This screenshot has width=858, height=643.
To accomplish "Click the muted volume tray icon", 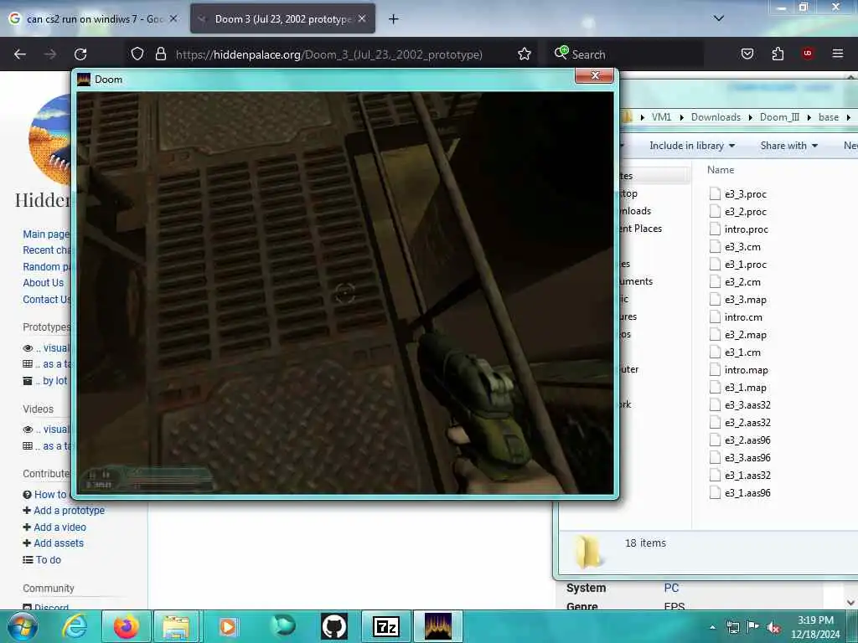I will (773, 627).
